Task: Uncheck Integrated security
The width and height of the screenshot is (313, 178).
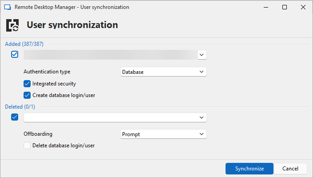Action: [27, 84]
